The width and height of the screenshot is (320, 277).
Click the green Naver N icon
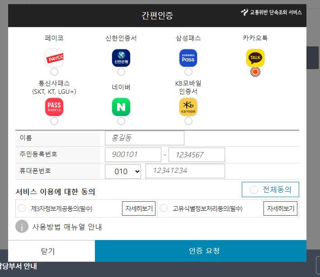point(121,107)
